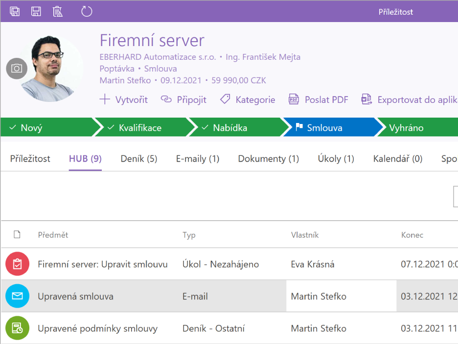Open the E-maily (1) tab
Screen dimensions: 458x344
click(x=198, y=159)
